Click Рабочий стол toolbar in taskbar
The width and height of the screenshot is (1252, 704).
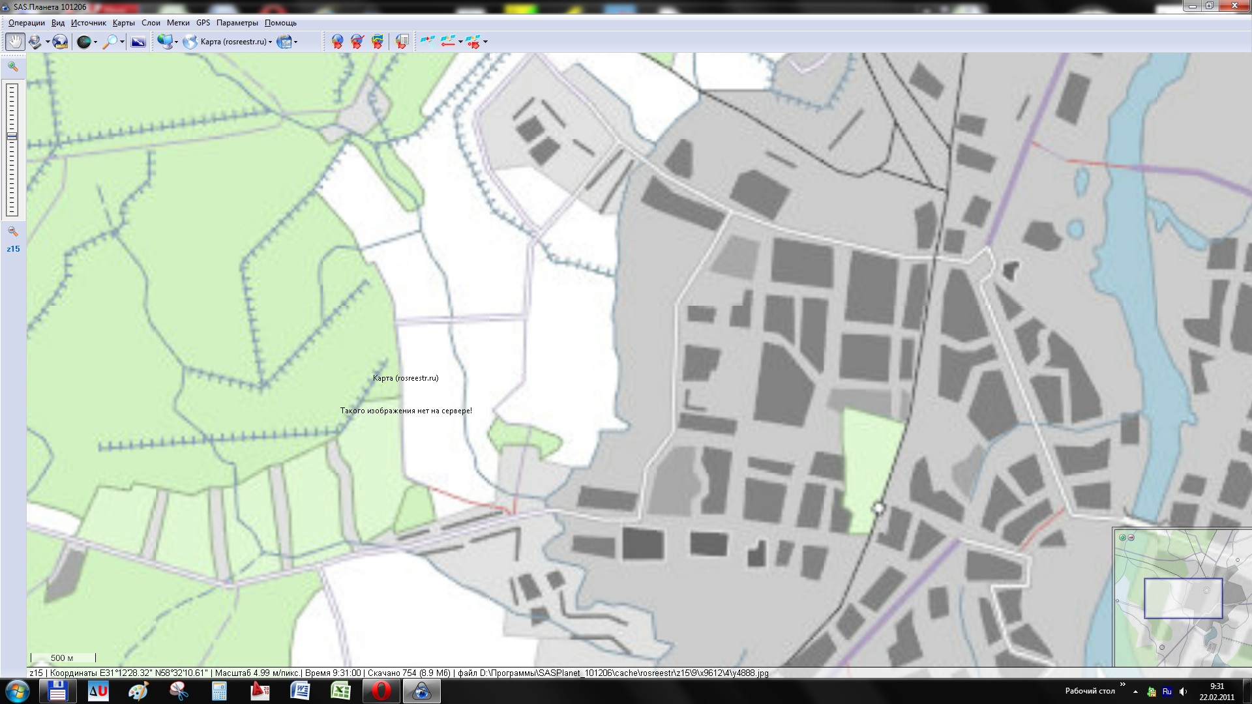1090,691
